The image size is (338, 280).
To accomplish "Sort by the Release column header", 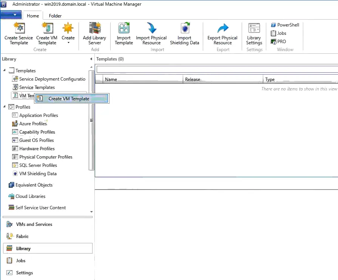I will click(223, 79).
